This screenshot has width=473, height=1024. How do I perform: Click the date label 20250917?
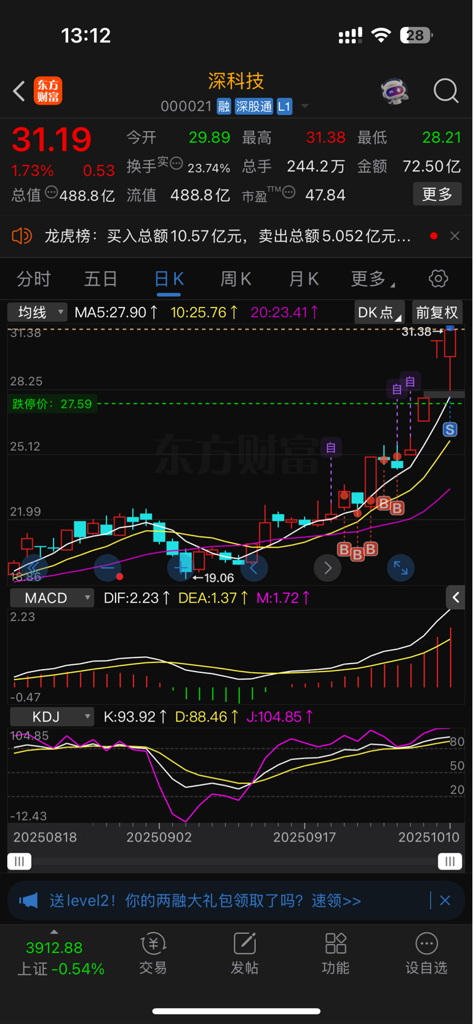304,837
